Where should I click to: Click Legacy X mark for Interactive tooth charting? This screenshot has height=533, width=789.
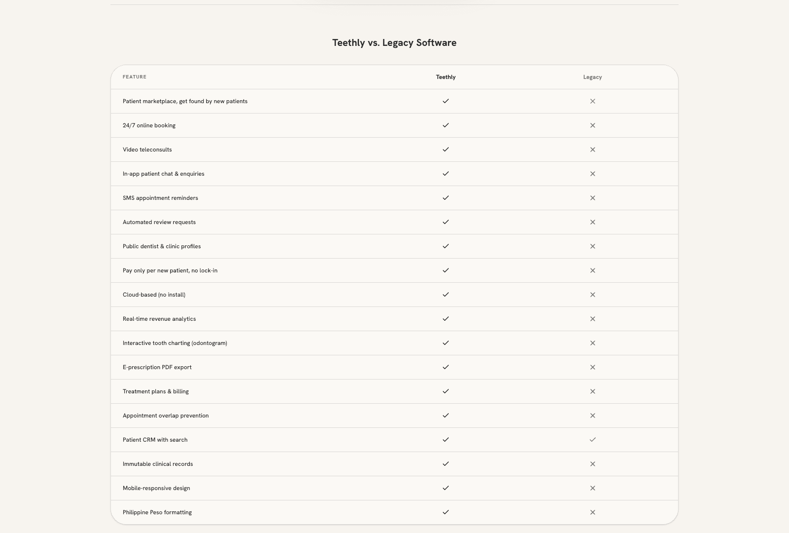[x=593, y=343]
